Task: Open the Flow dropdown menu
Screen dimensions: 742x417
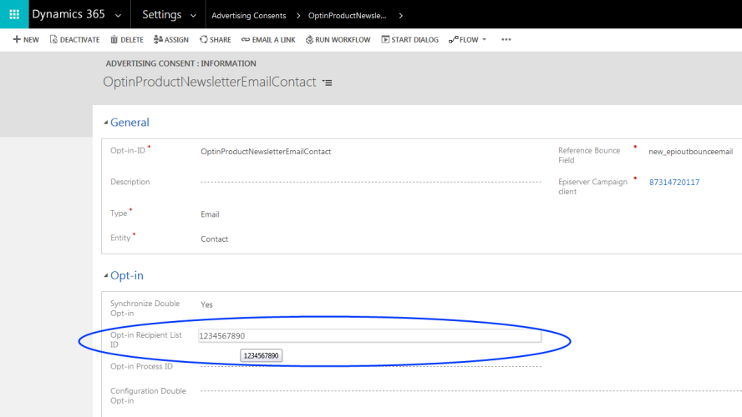Action: click(x=468, y=39)
